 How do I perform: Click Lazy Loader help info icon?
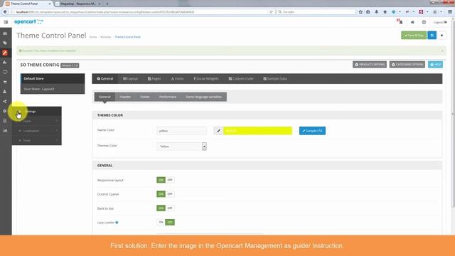pyautogui.click(x=117, y=223)
